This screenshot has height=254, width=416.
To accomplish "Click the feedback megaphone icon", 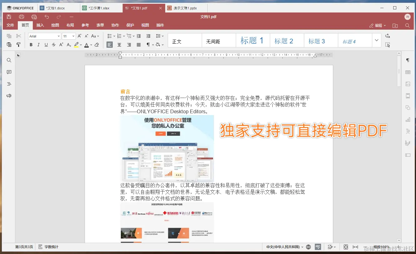I will tap(9, 96).
